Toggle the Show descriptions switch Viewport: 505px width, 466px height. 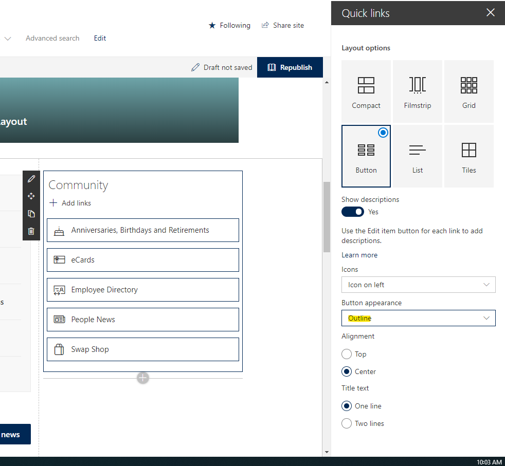353,212
